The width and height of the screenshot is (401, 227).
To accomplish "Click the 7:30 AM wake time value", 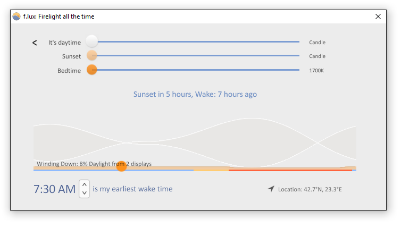I will coord(54,189).
